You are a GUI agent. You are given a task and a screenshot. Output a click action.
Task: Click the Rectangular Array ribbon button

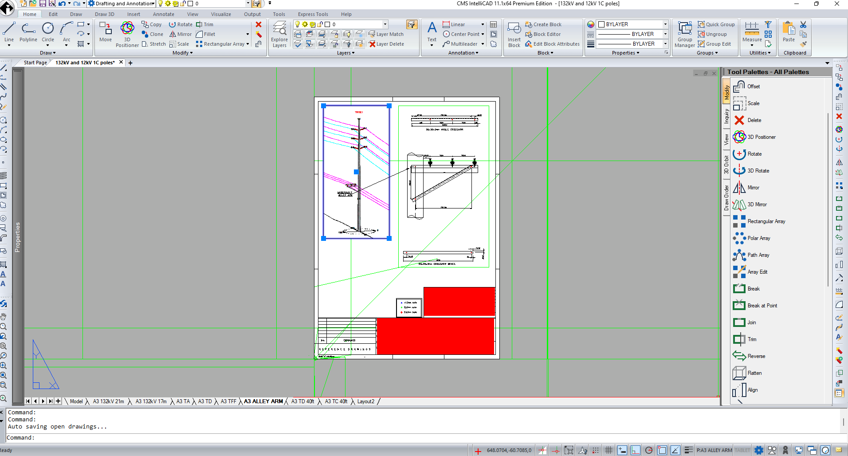tap(220, 44)
